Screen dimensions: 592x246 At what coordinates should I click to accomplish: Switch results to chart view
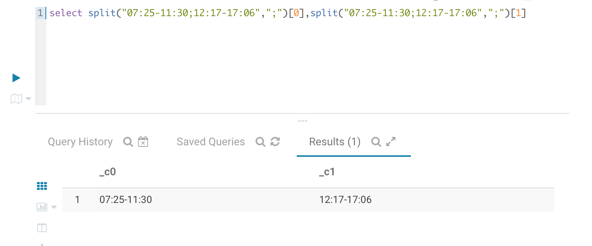tap(42, 207)
